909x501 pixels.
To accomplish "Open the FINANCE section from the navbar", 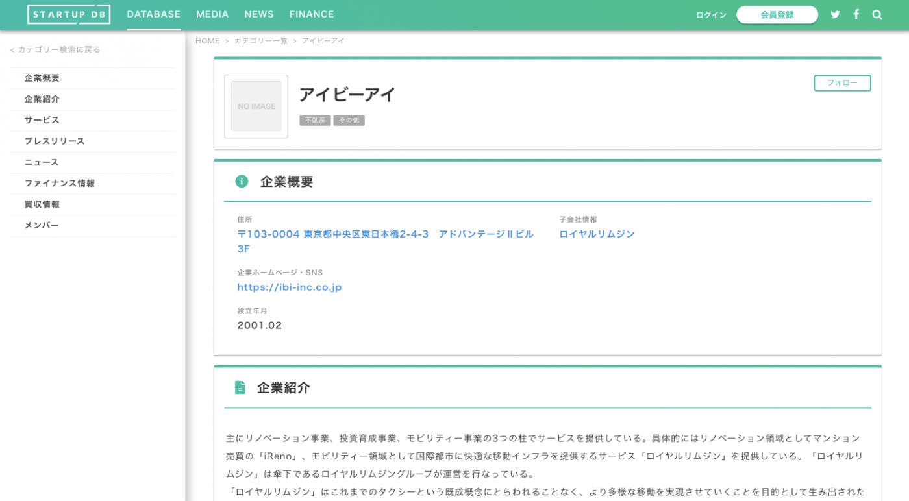I will (312, 14).
